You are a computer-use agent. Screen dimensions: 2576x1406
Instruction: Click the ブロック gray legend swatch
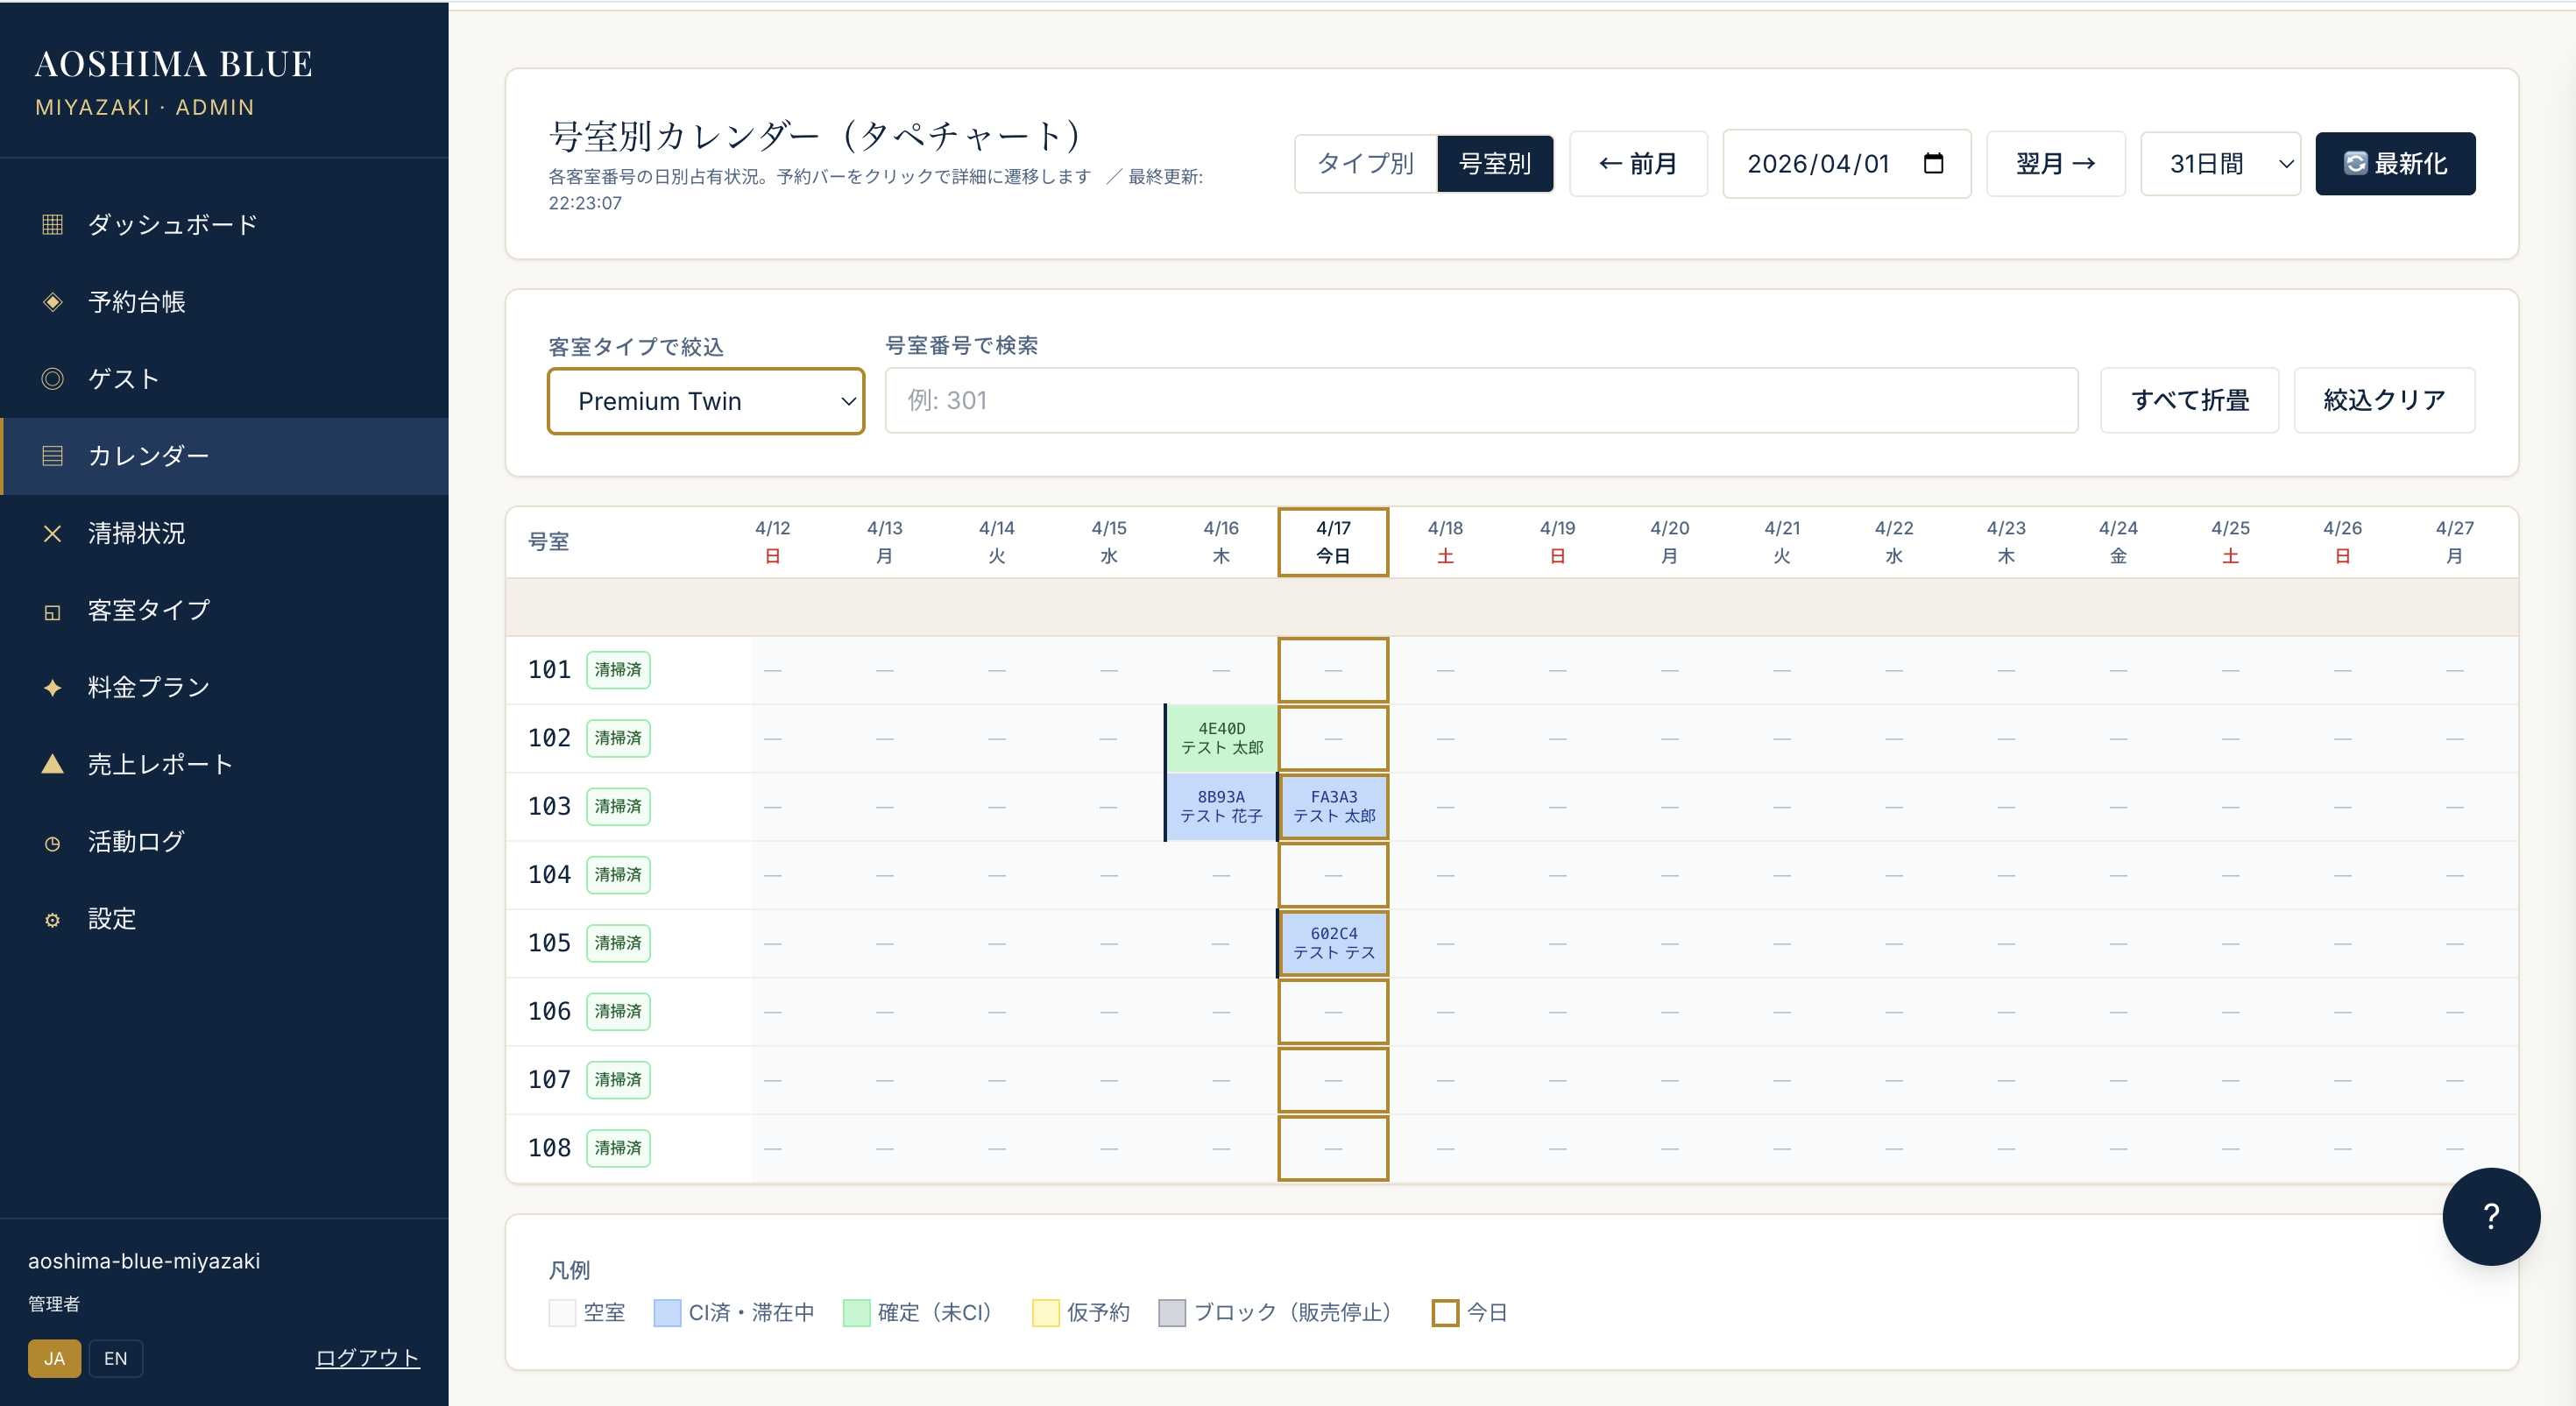(x=1172, y=1312)
